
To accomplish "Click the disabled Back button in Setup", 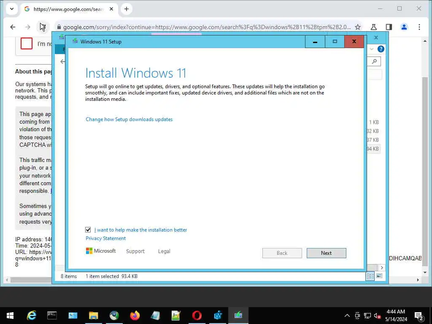I will 282,253.
